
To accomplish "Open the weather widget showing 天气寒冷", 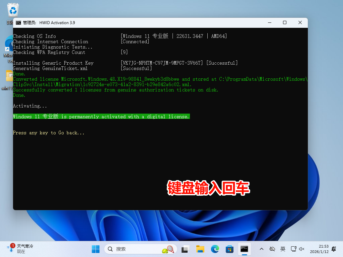I will (x=20, y=249).
